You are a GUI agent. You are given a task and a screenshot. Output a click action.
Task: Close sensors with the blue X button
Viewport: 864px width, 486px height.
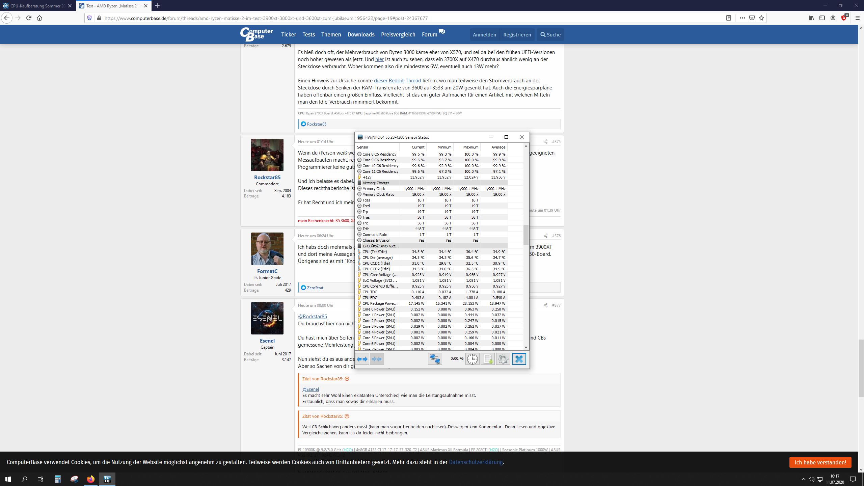click(519, 359)
